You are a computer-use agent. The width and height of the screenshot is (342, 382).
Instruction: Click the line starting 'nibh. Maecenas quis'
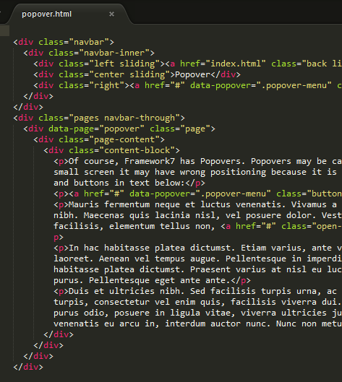click(x=198, y=215)
